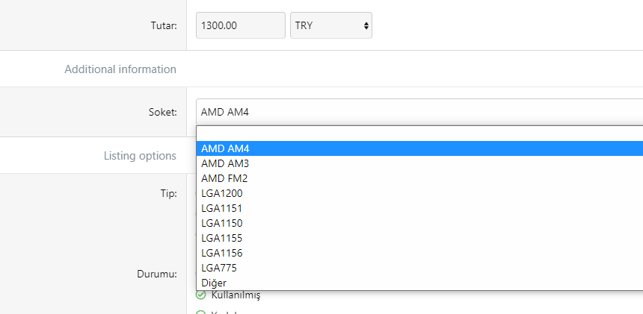
Task: Choose AMD AM4 from the socket list
Action: click(419, 148)
